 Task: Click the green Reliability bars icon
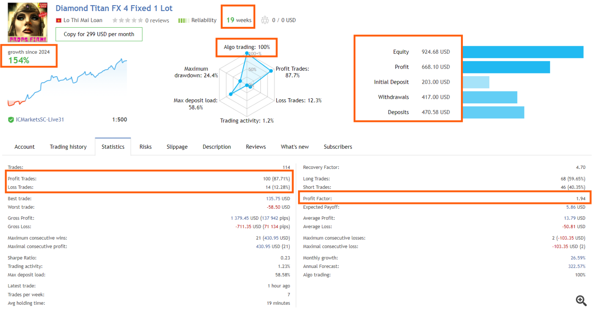tap(184, 20)
